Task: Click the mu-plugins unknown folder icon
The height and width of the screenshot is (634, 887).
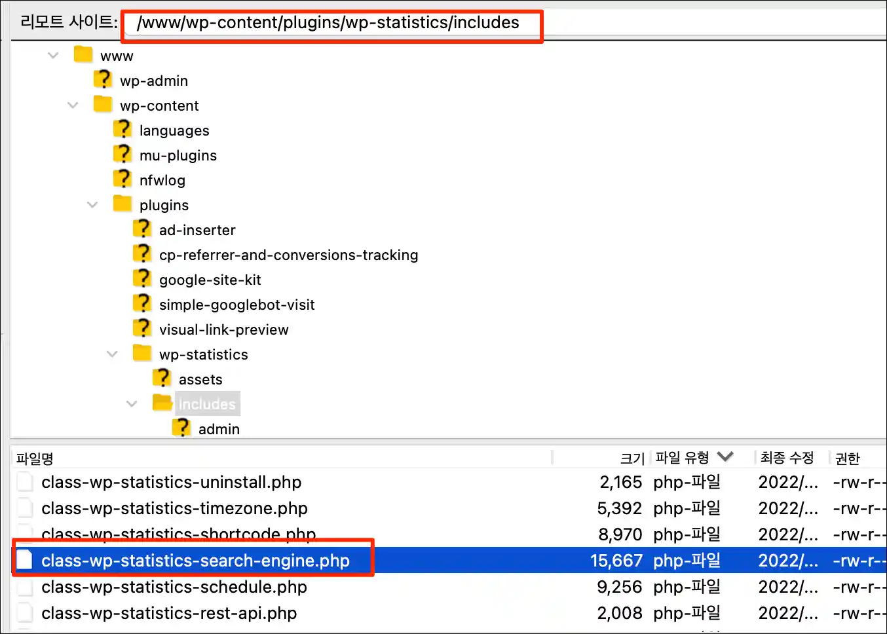Action: pyautogui.click(x=123, y=154)
